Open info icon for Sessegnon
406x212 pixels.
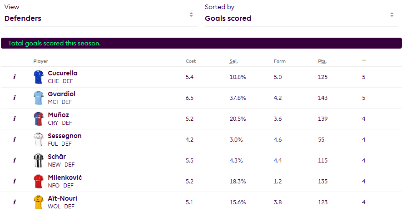pyautogui.click(x=14, y=140)
